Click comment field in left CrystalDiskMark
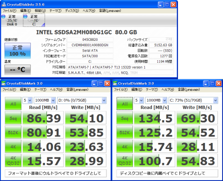Screen dimensions: 223x181 click(56, 173)
